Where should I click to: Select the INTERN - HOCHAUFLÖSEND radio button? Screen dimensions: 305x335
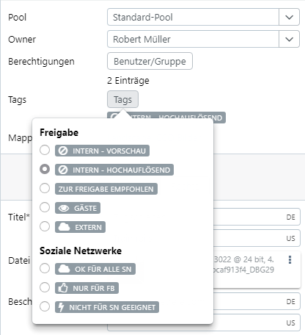click(x=45, y=169)
